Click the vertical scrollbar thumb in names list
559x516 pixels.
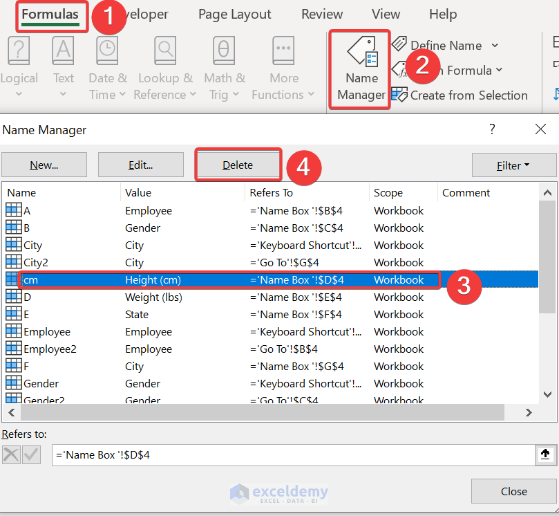click(547, 257)
